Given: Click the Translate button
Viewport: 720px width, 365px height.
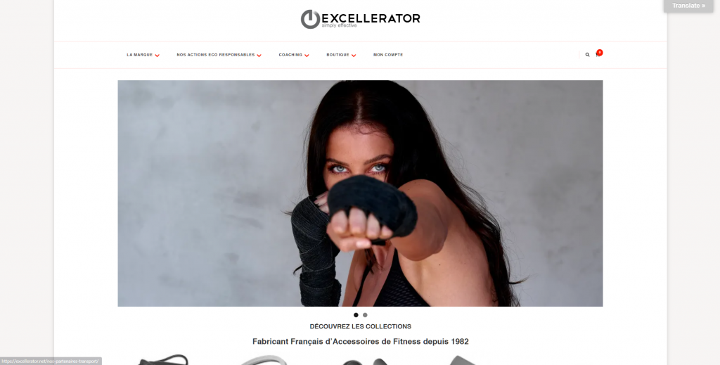Looking at the screenshot, I should click(688, 6).
